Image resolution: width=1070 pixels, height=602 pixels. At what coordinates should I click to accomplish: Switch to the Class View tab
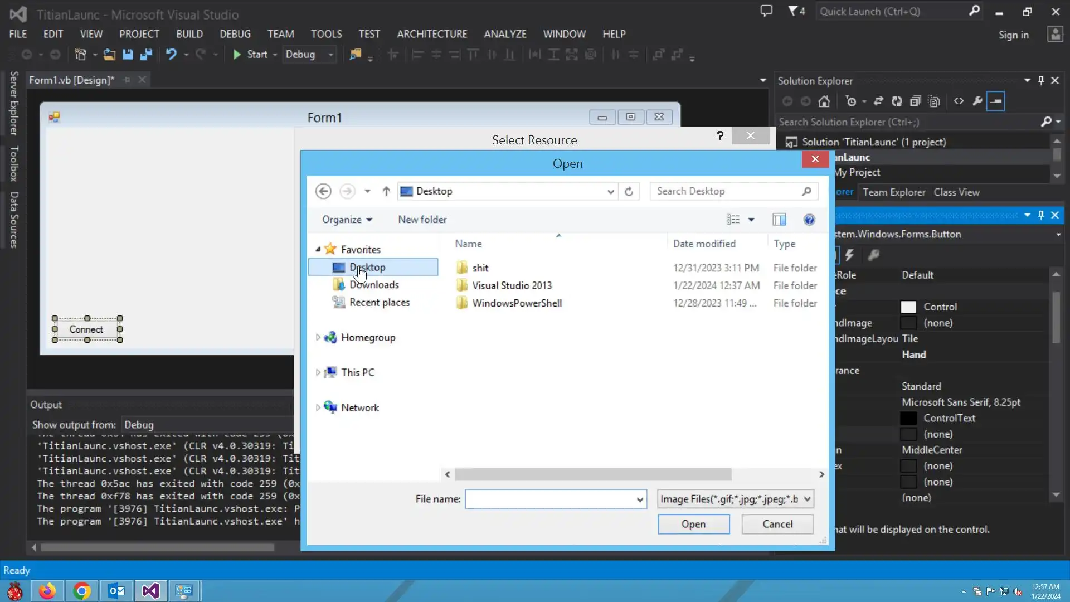pos(956,192)
